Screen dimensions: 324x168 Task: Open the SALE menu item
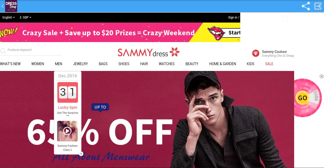click(269, 64)
